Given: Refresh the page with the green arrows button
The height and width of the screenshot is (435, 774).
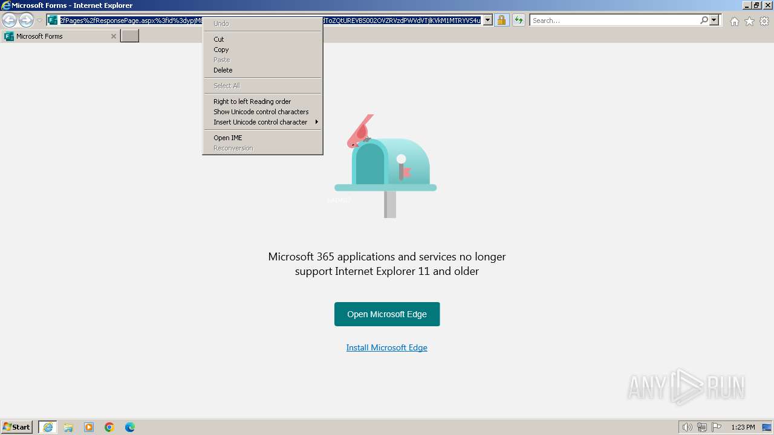Looking at the screenshot, I should [x=519, y=21].
